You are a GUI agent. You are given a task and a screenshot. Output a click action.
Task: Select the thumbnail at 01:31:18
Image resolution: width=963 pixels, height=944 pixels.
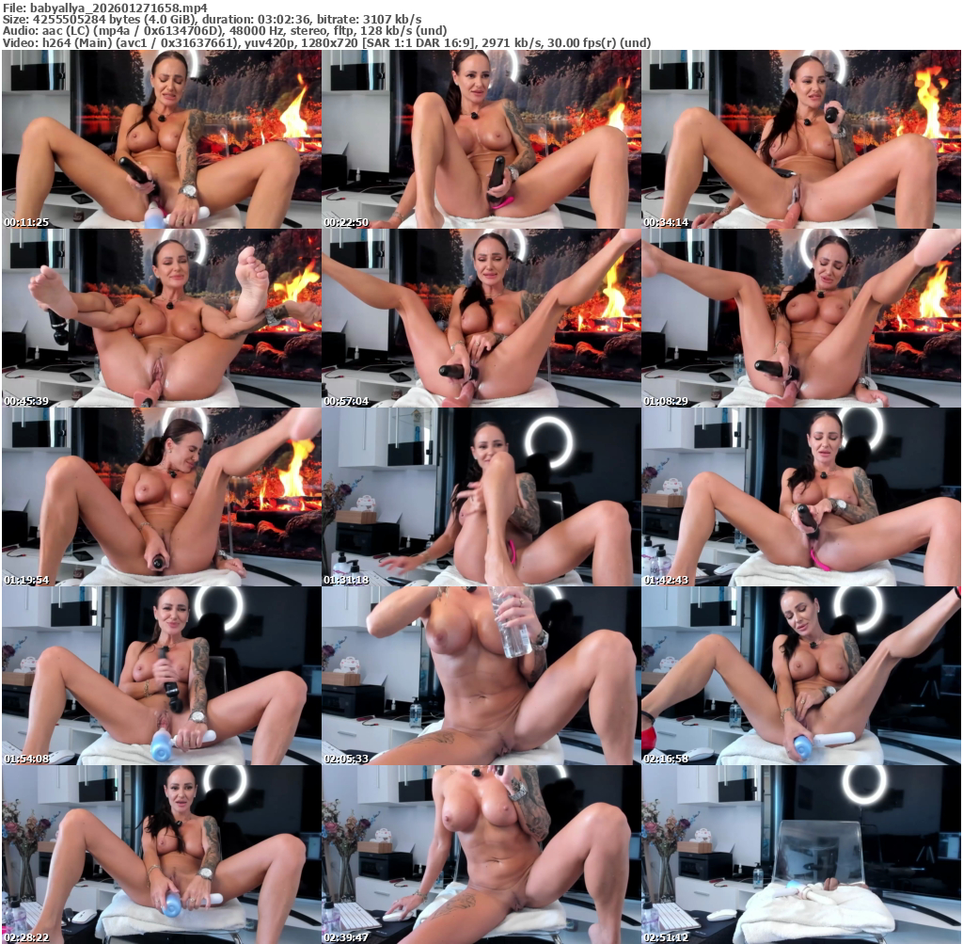click(x=481, y=497)
